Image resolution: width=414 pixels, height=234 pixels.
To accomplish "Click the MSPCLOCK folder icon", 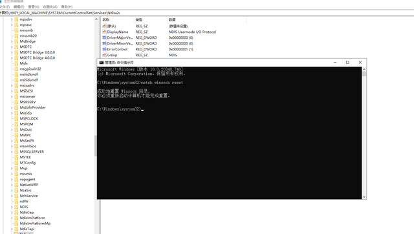I will pos(16,118).
